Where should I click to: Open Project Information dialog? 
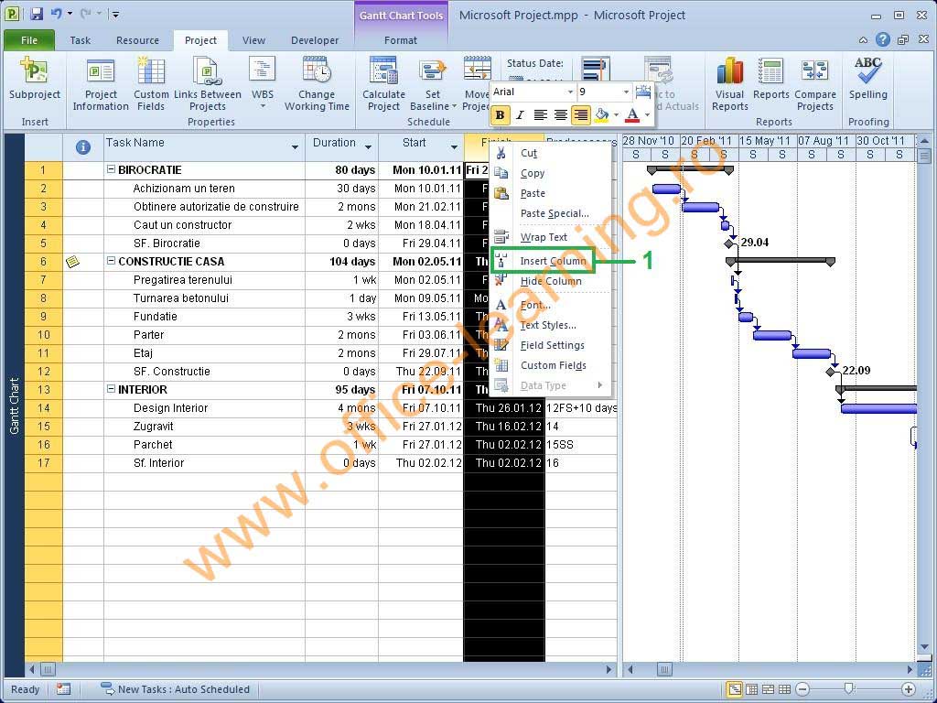tap(101, 84)
